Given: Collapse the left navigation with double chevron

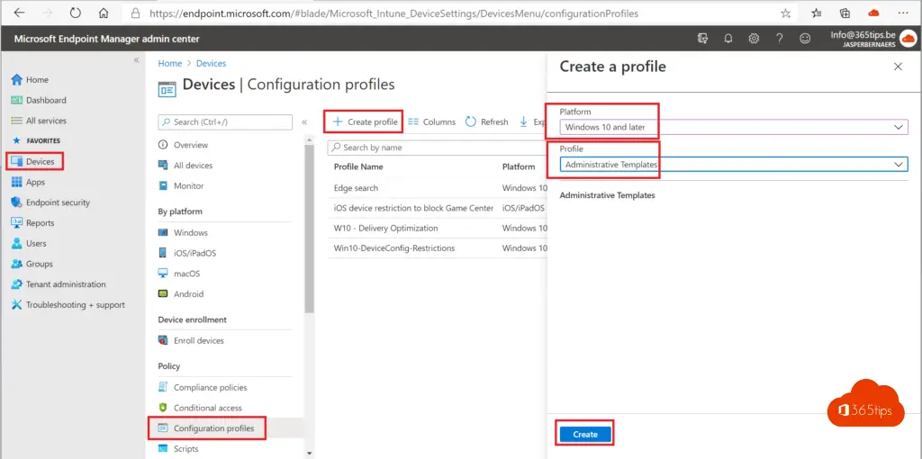Looking at the screenshot, I should point(136,60).
